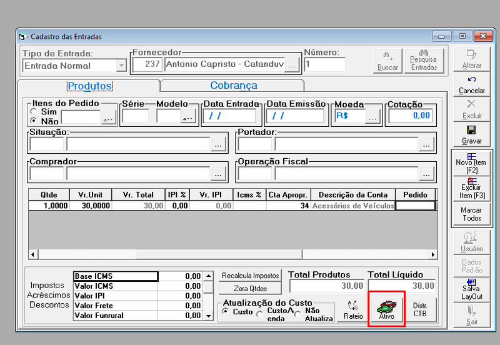Exit using the Sair button
This screenshot has height=345, width=500.
[x=472, y=315]
